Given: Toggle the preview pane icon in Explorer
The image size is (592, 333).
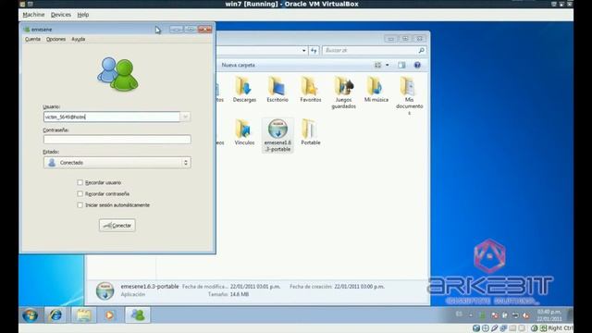Looking at the screenshot, I should (401, 66).
